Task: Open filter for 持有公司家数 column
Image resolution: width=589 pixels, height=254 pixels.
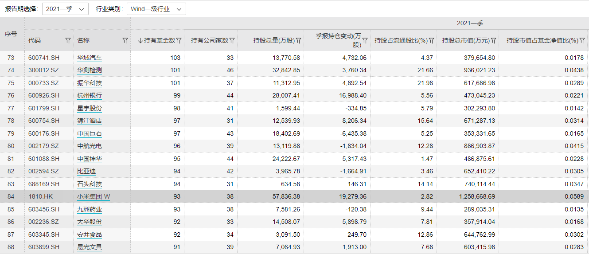Action: click(x=232, y=41)
